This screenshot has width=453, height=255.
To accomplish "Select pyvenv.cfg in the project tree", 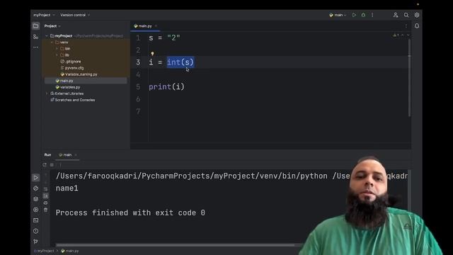I will coord(72,68).
